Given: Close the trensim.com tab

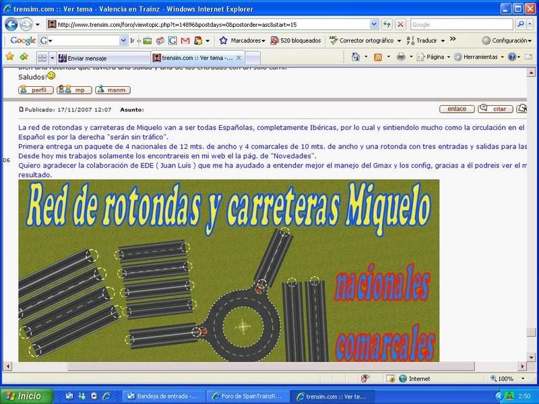Looking at the screenshot, I should click(x=239, y=58).
